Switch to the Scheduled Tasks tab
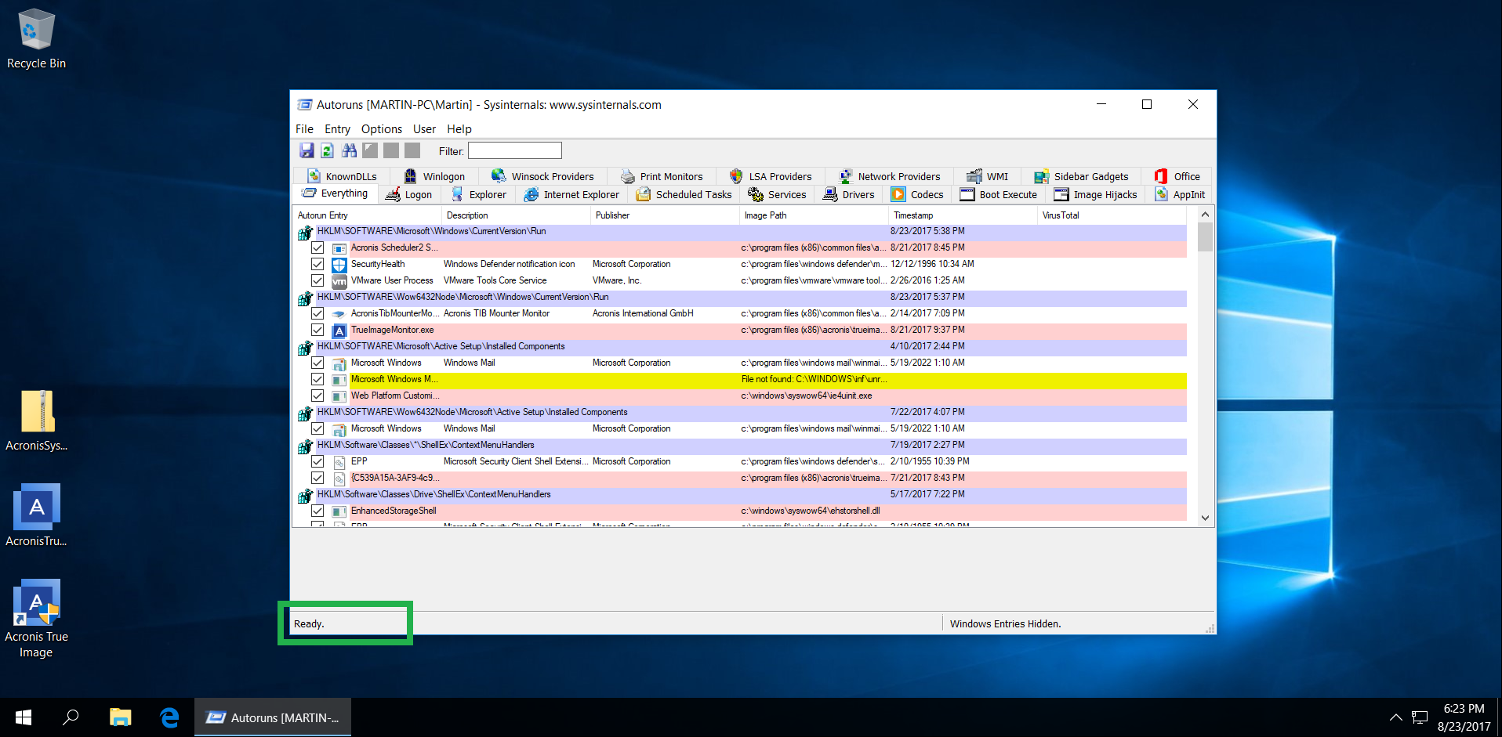The height and width of the screenshot is (737, 1502). point(684,194)
